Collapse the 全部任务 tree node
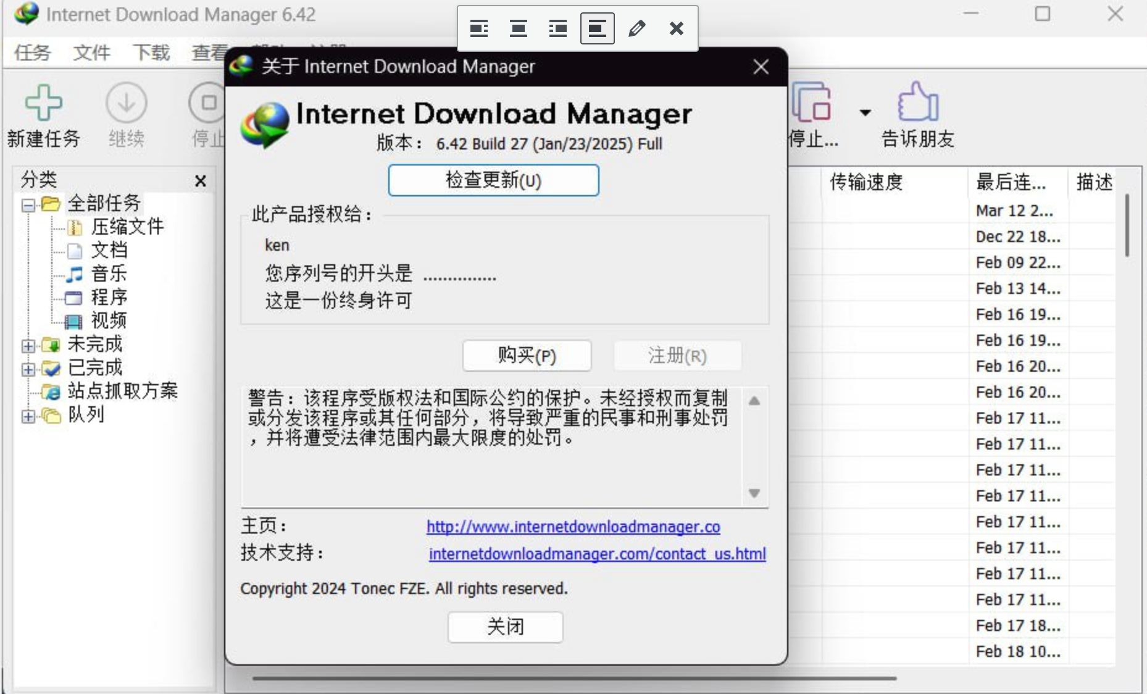This screenshot has width=1147, height=694. (x=27, y=206)
